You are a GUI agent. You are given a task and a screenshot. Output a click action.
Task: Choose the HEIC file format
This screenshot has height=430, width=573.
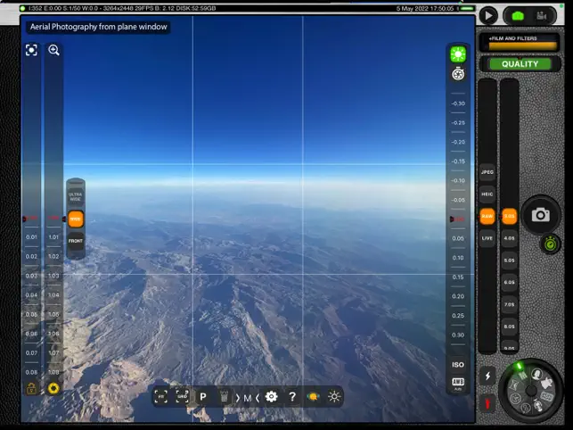coord(487,194)
